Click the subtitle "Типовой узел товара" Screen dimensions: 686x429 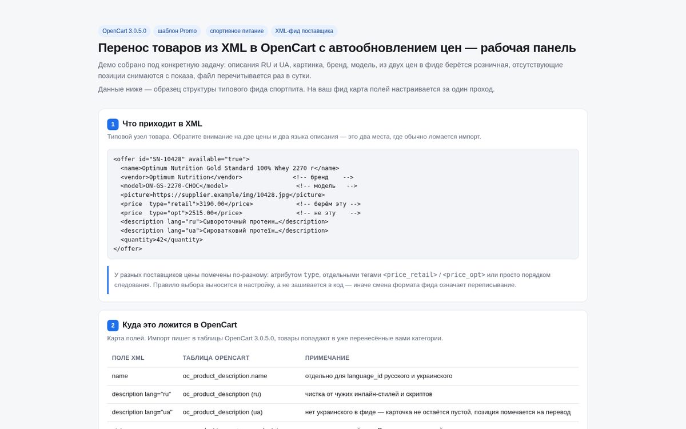(294, 137)
